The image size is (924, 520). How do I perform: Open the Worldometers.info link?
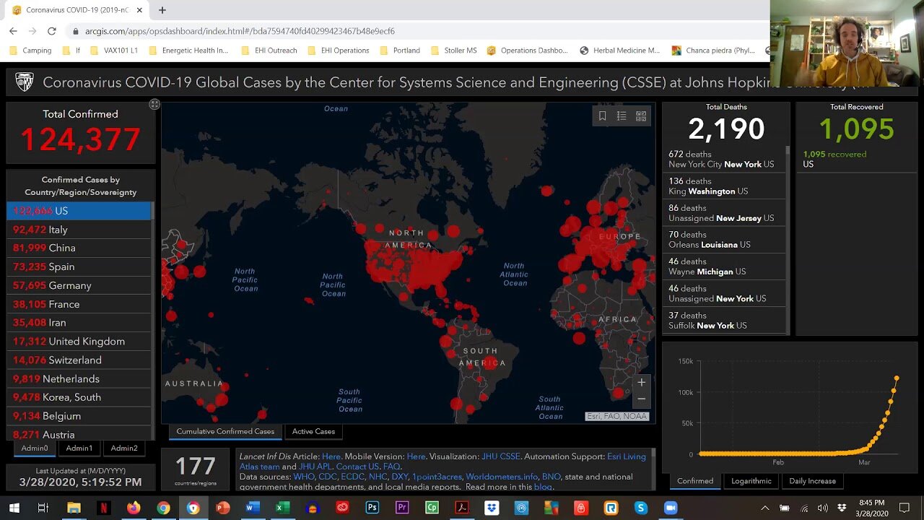pos(502,477)
